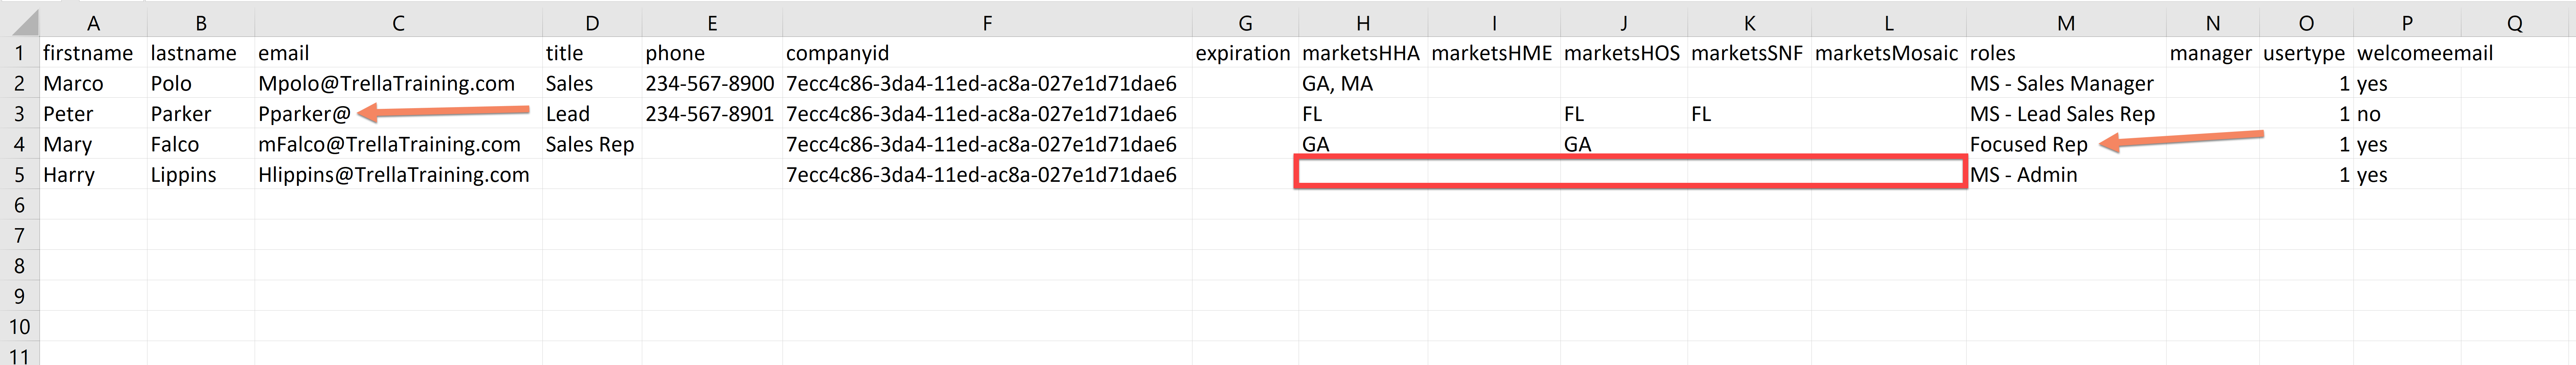Select column F header
Screen dimensions: 2576x365
[987, 23]
